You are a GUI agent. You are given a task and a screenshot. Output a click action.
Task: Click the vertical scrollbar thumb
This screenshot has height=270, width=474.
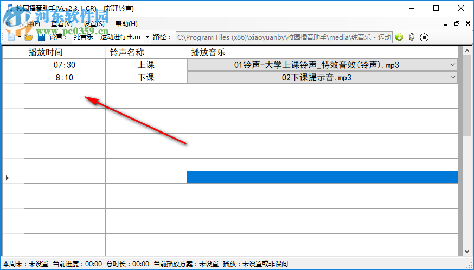(x=467, y=96)
